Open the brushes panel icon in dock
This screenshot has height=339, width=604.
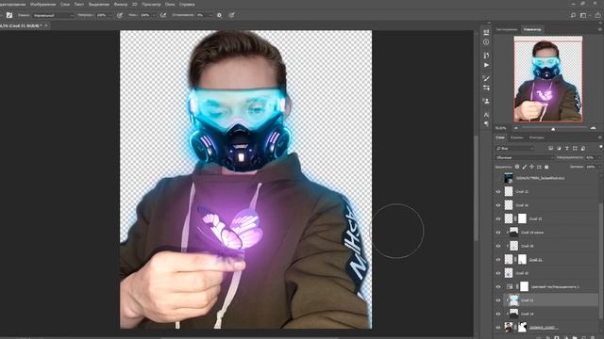(x=486, y=78)
